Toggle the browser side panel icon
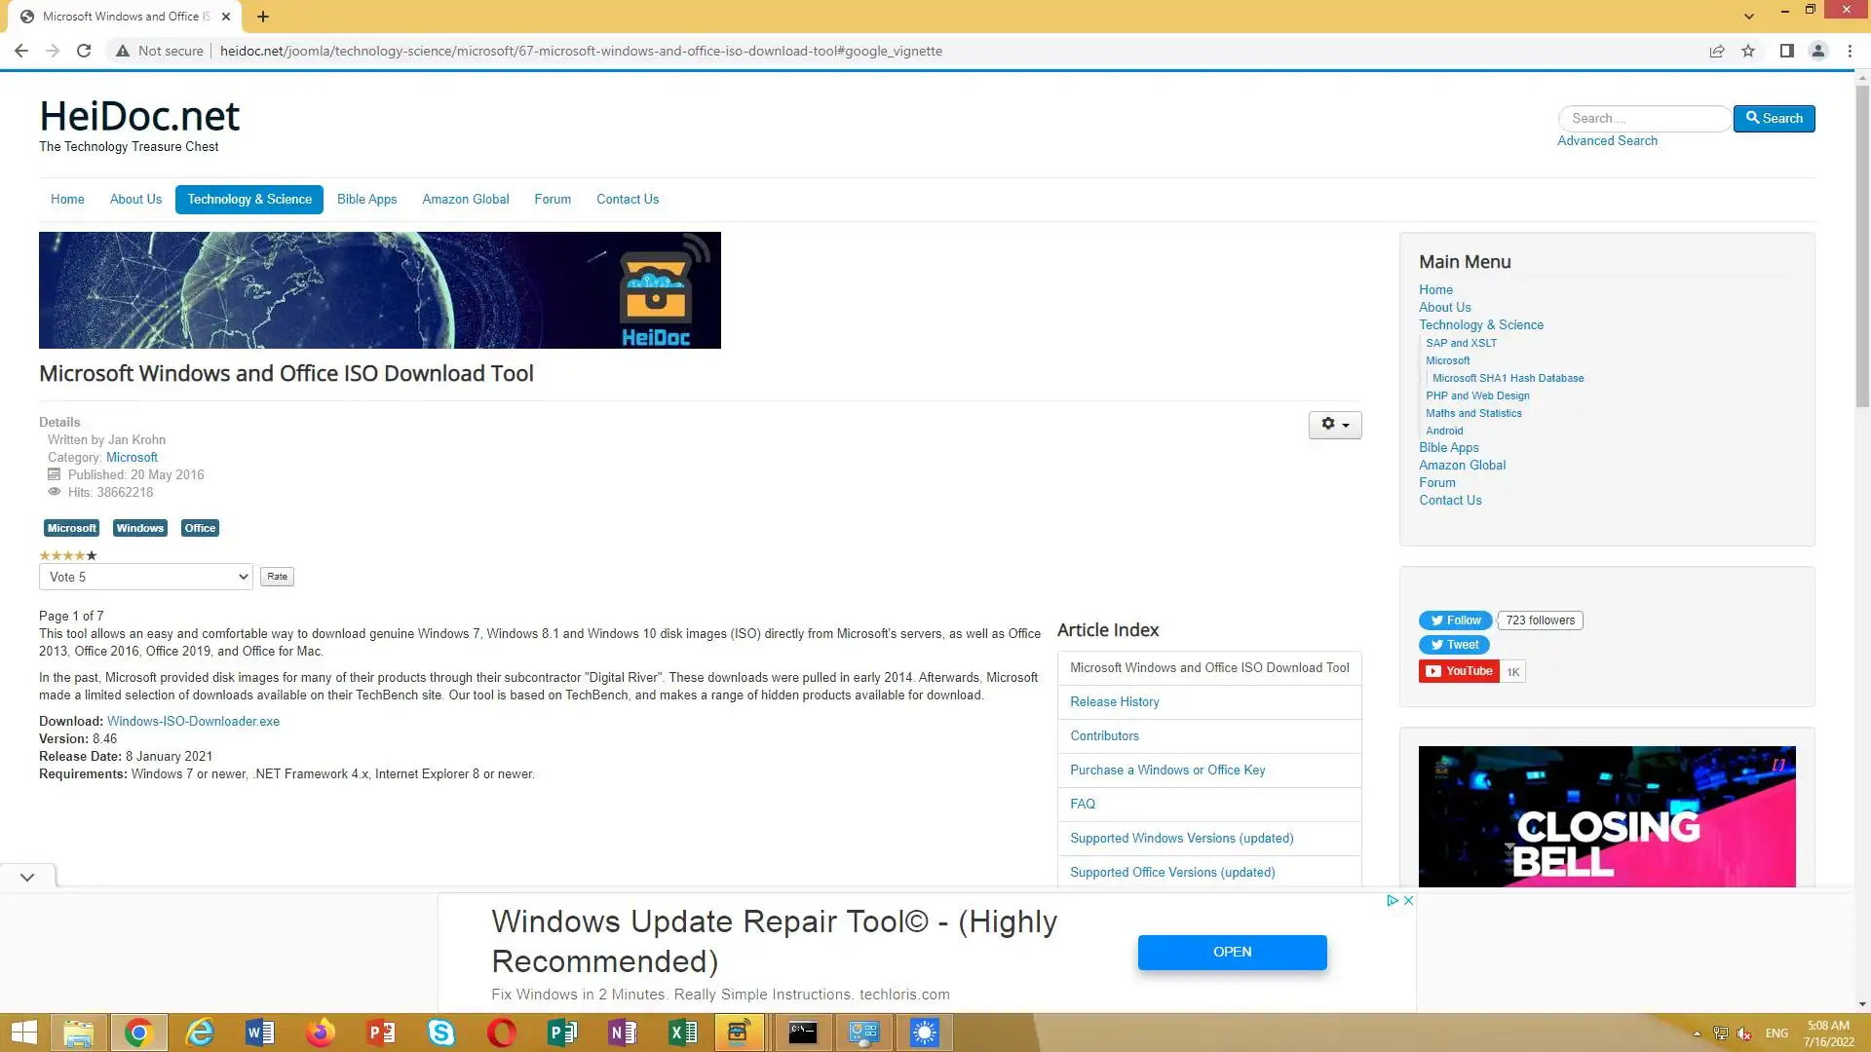The image size is (1871, 1052). [x=1786, y=51]
